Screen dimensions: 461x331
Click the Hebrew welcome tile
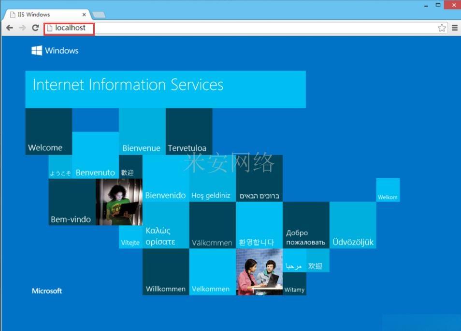point(259,178)
